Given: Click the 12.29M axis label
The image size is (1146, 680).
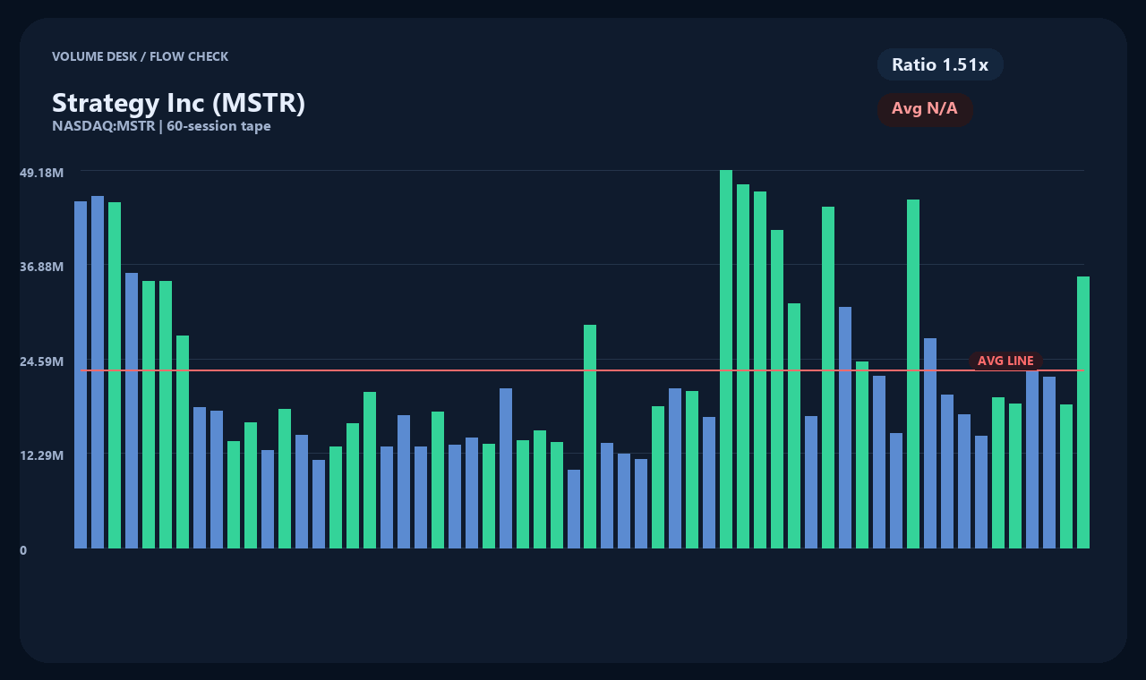Looking at the screenshot, I should coord(41,455).
